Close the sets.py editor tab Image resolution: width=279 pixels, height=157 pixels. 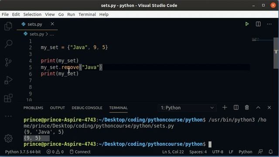click(x=52, y=24)
